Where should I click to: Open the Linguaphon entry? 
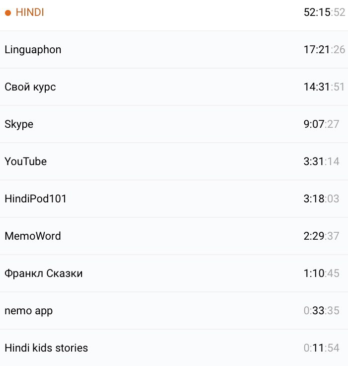tap(33, 50)
